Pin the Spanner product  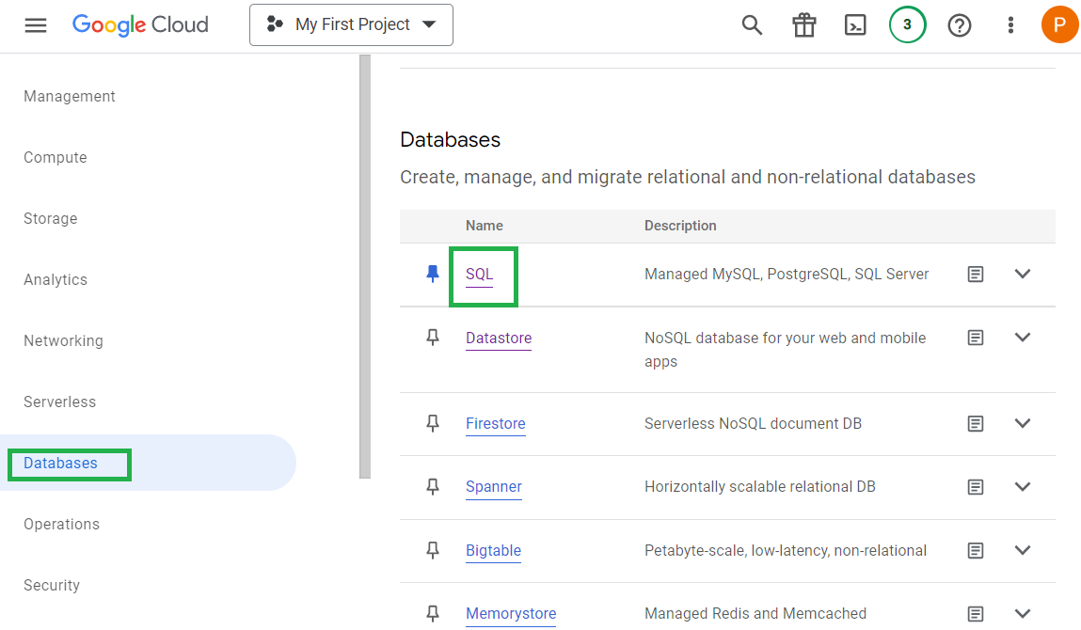432,487
